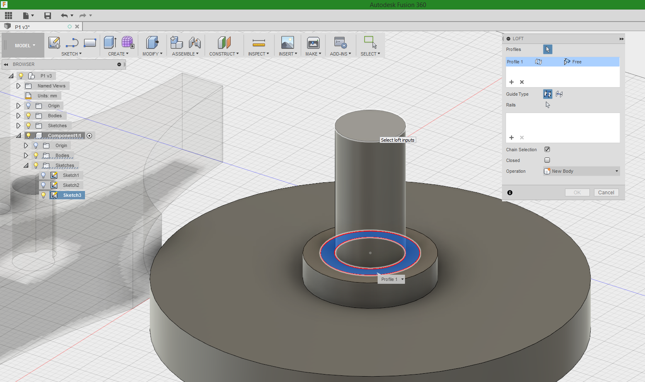
Task: Click the OK button in Loft dialog
Action: coord(577,193)
